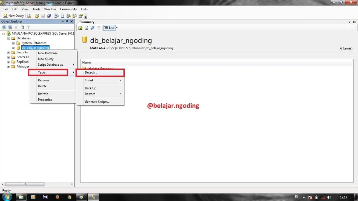This screenshot has width=358, height=201.
Task: Open the Windows Start button
Action: pos(7,197)
